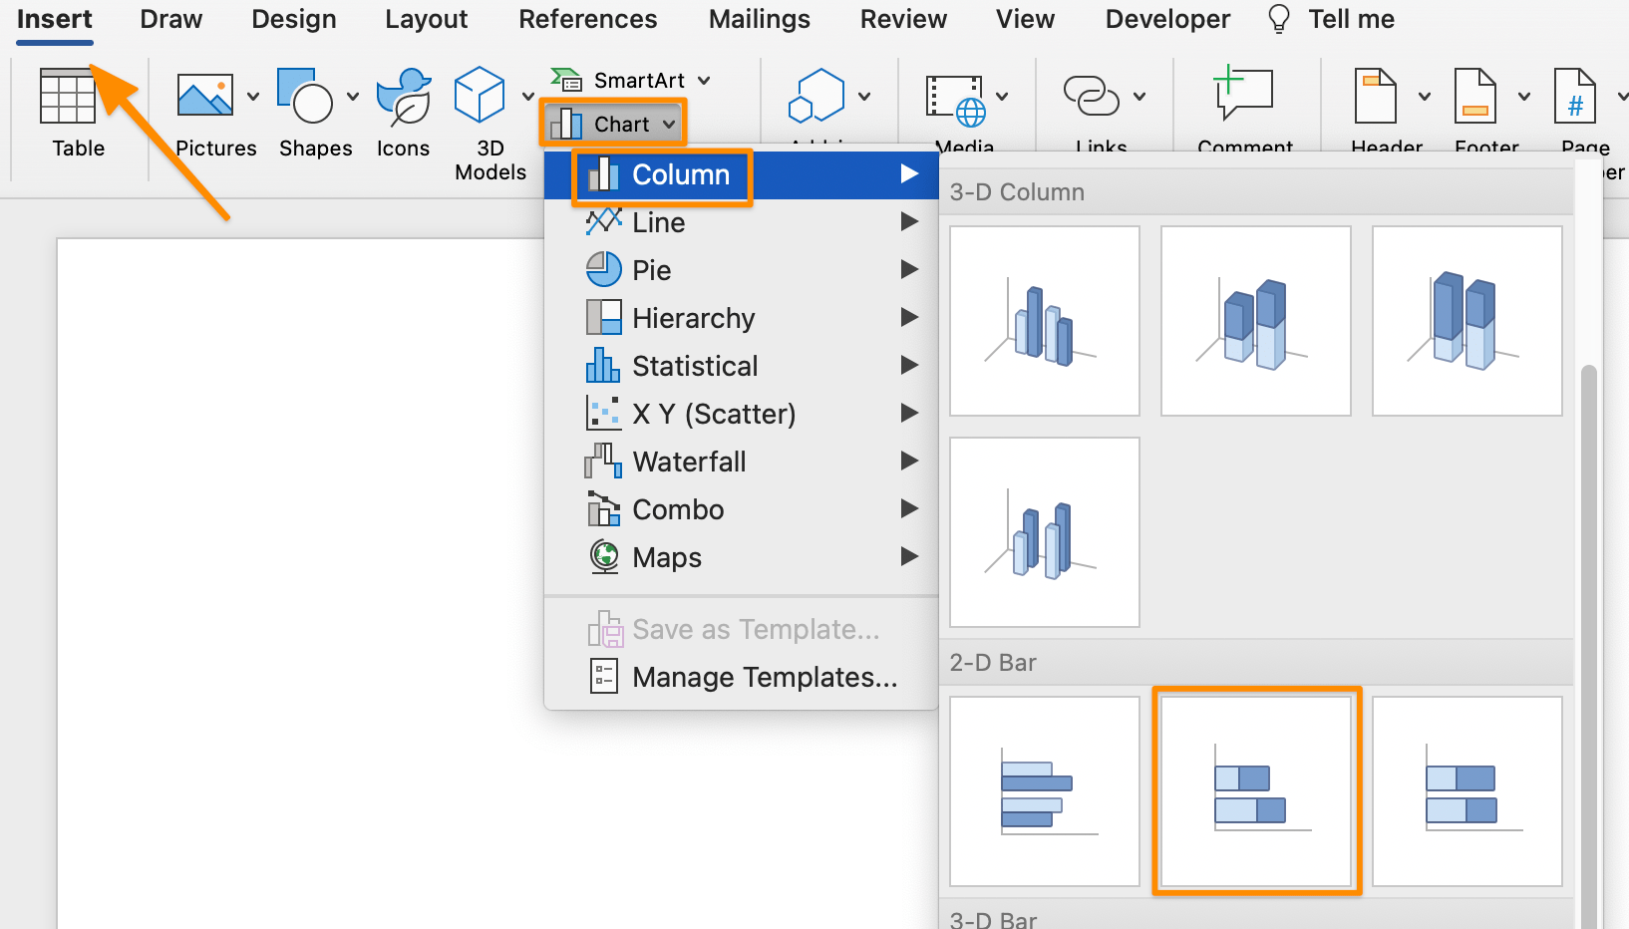Expand the X Y Scatter submenu

point(714,413)
